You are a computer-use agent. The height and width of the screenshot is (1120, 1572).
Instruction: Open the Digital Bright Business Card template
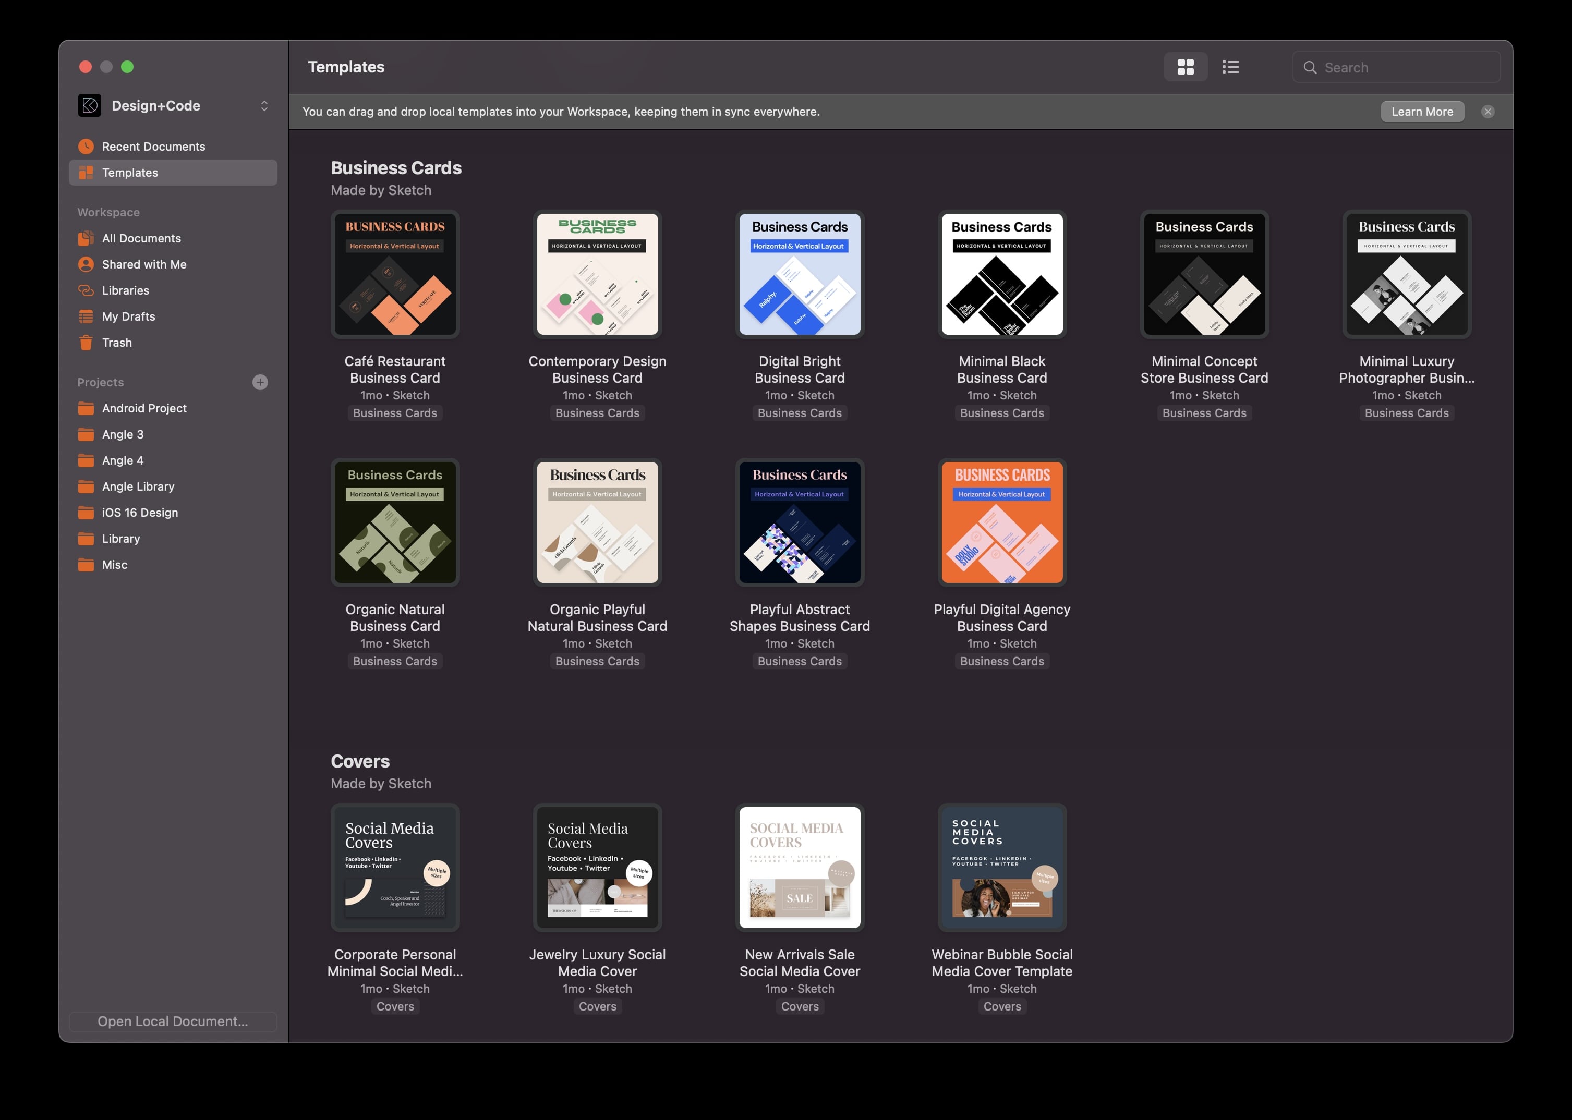(x=800, y=274)
